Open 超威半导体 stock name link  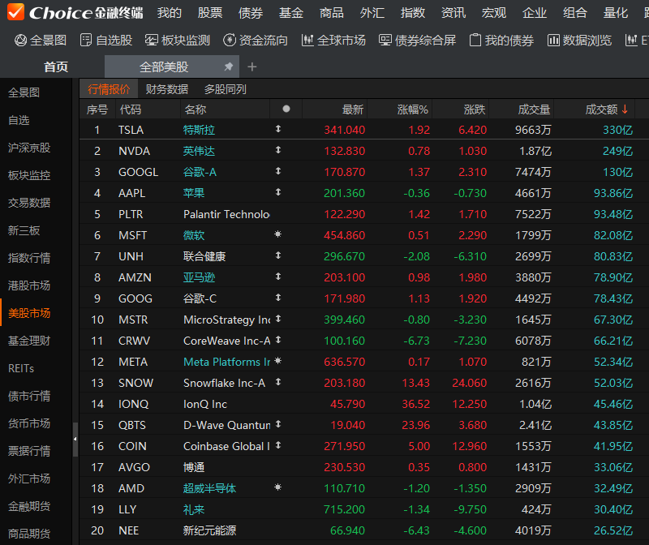tap(209, 488)
